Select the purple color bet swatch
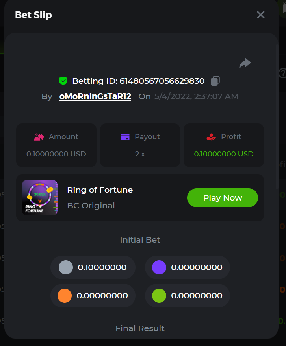 click(159, 267)
